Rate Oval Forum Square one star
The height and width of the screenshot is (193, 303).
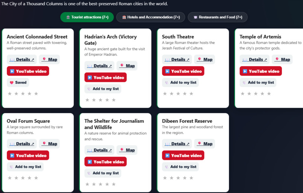(x=10, y=178)
